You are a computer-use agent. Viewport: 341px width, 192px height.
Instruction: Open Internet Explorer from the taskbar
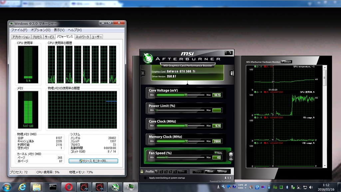pyautogui.click(x=23, y=187)
